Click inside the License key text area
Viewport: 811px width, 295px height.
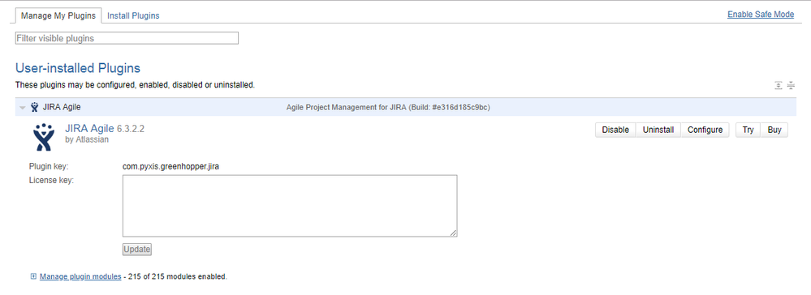[290, 206]
